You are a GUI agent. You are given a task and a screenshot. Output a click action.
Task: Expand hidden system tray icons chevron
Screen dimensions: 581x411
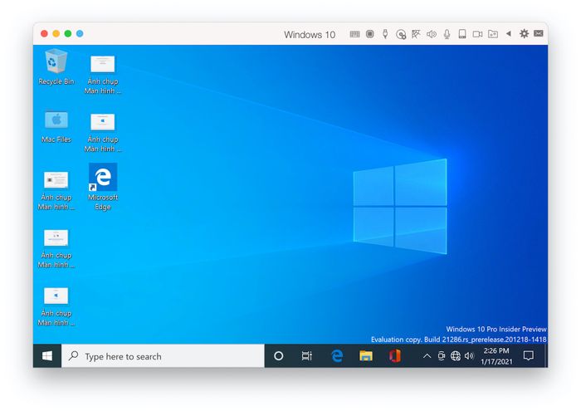point(427,356)
